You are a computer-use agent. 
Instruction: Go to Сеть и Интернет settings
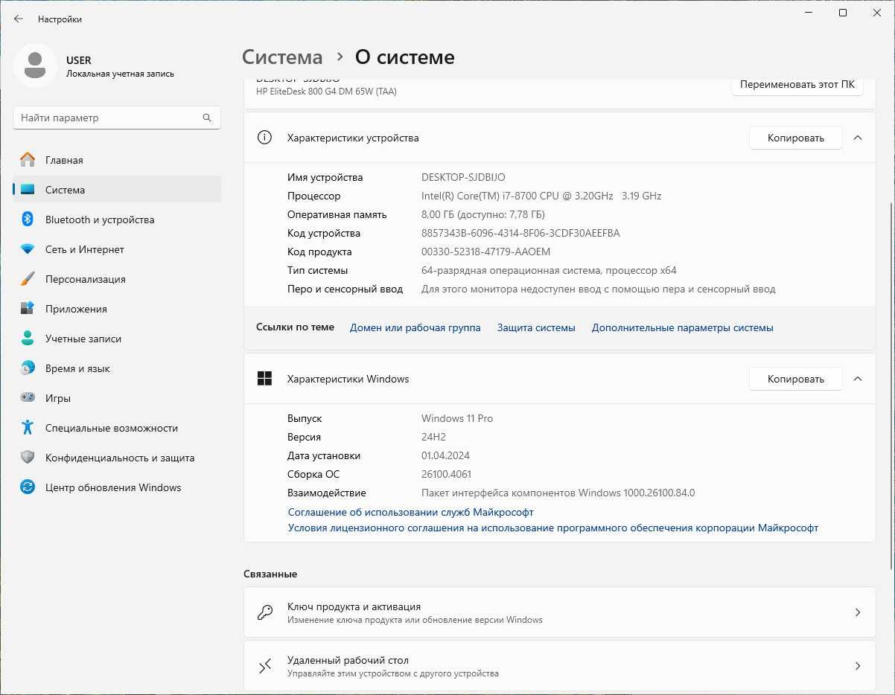(x=117, y=249)
